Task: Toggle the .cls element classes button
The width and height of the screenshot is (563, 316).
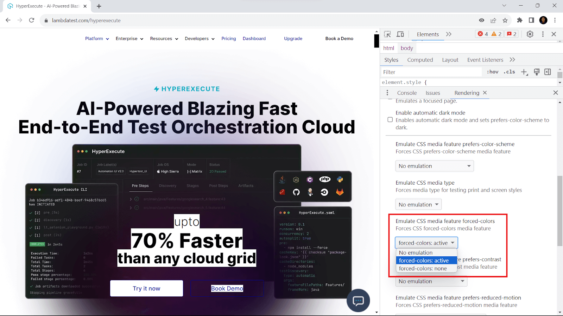Action: click(x=509, y=72)
